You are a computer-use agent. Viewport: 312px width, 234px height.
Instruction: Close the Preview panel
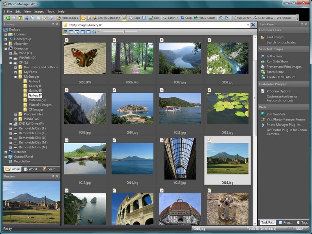(x=57, y=176)
